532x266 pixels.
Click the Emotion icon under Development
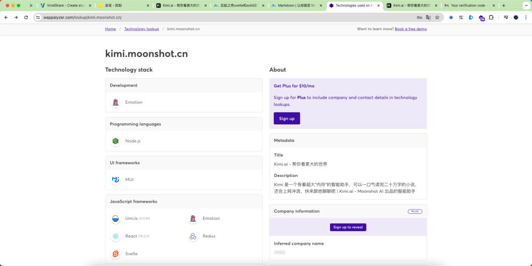[116, 102]
